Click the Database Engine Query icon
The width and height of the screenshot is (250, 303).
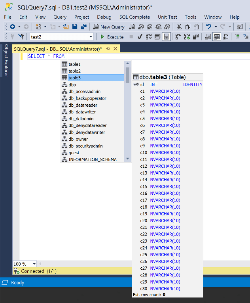pyautogui.click(x=132, y=27)
